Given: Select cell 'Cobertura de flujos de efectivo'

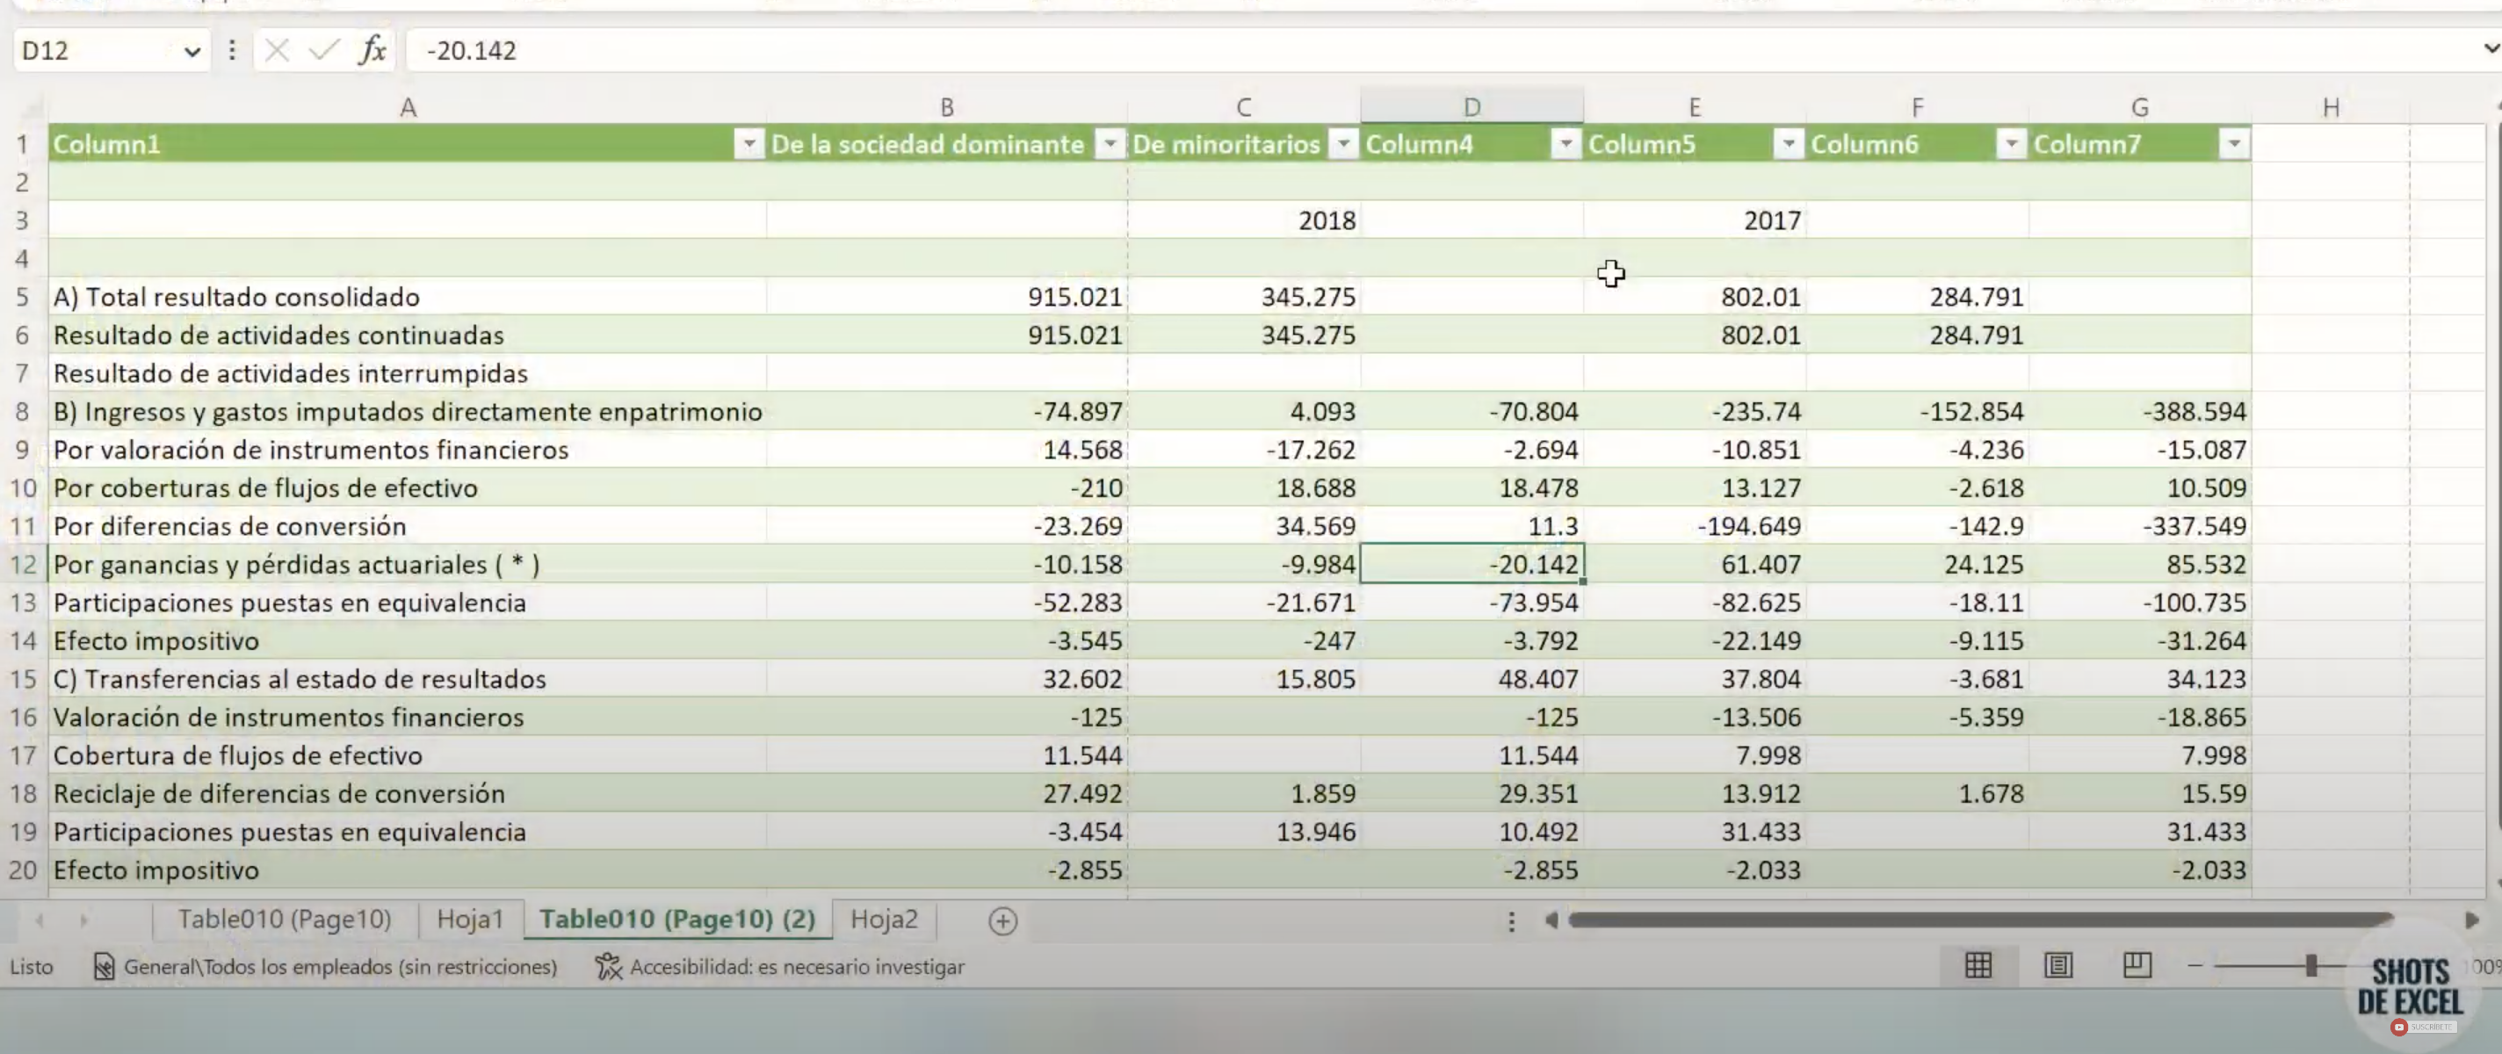Looking at the screenshot, I should tap(407, 754).
